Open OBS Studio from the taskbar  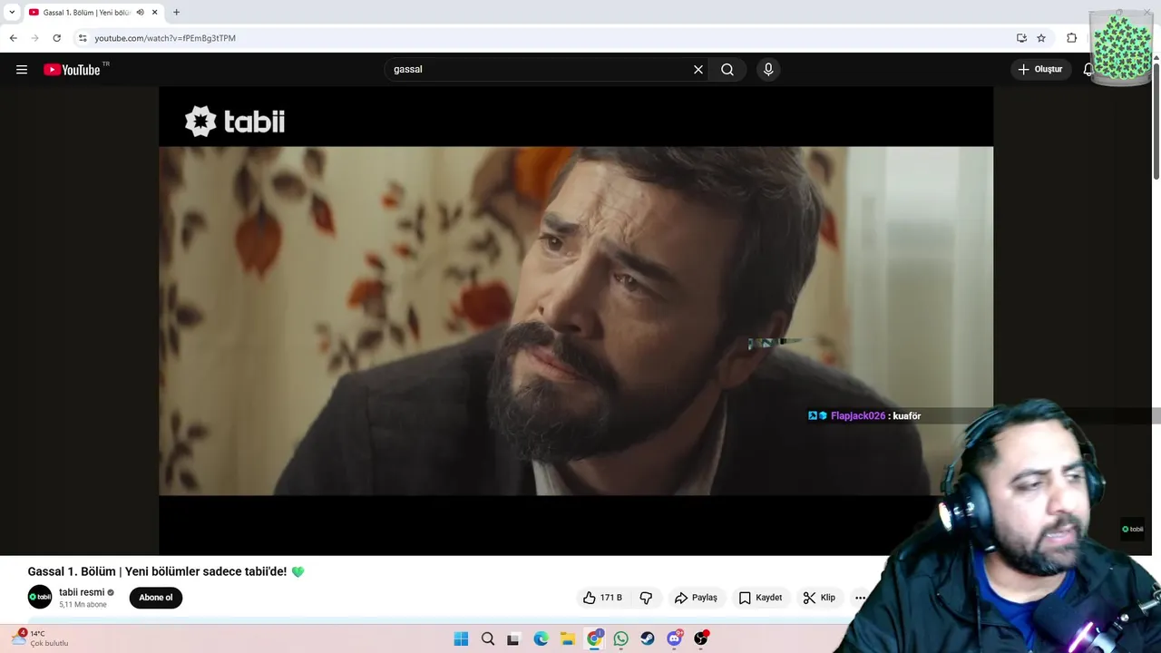700,638
